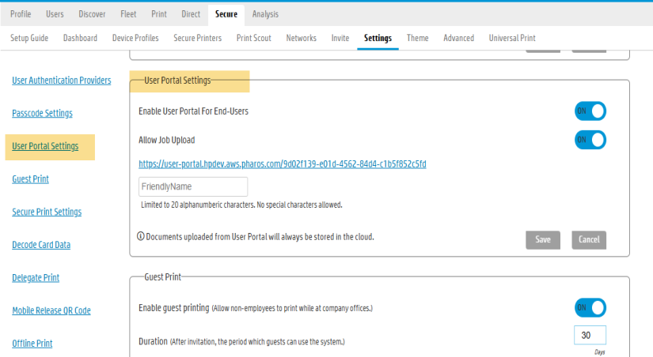653x357 pixels.
Task: Open User Authentication Providers in sidebar
Action: tap(61, 81)
